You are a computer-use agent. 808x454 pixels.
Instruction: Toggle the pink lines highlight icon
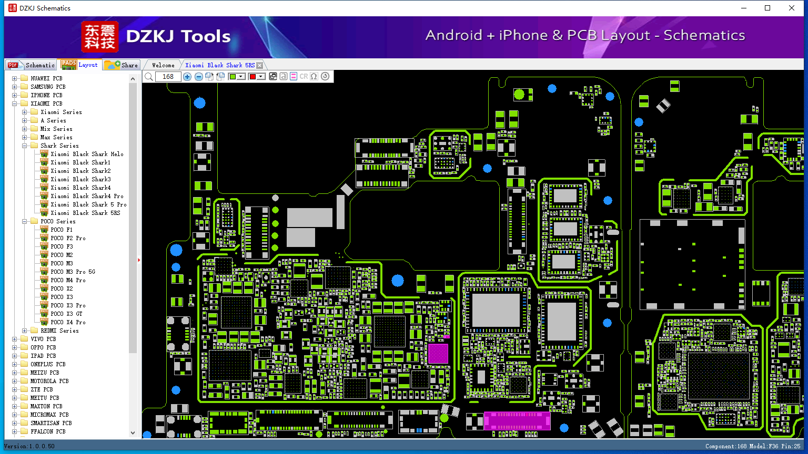click(x=294, y=77)
